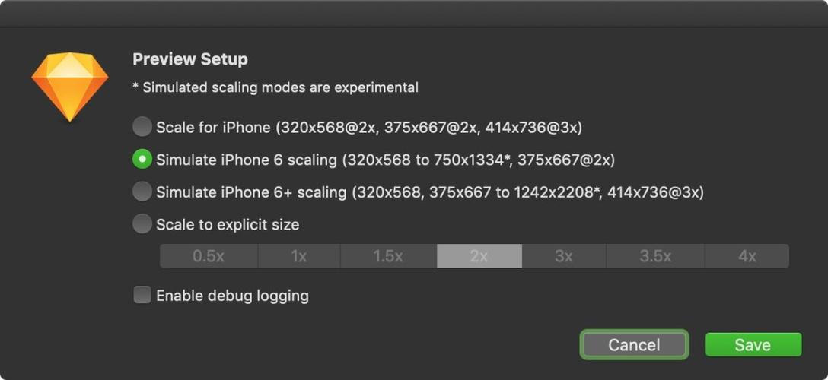Click the green Save button
Viewport: 828px width, 380px height.
pyautogui.click(x=753, y=345)
